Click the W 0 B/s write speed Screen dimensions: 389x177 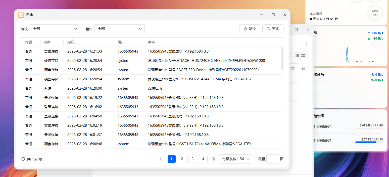click(377, 80)
